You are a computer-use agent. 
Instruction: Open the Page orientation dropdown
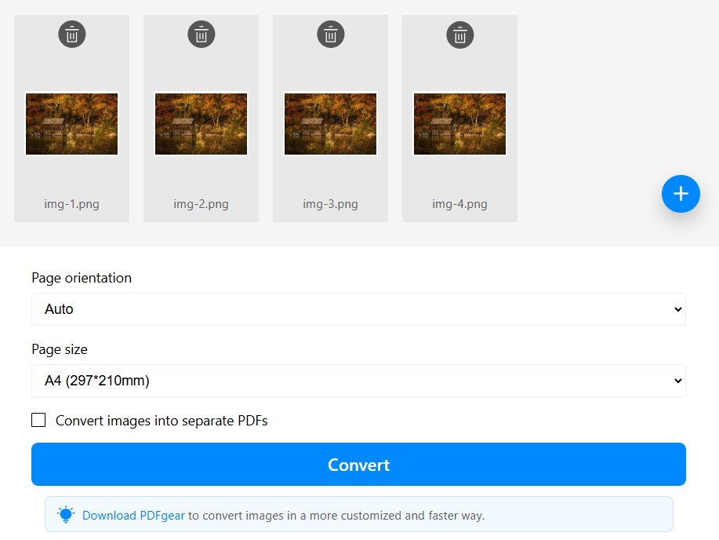point(358,308)
